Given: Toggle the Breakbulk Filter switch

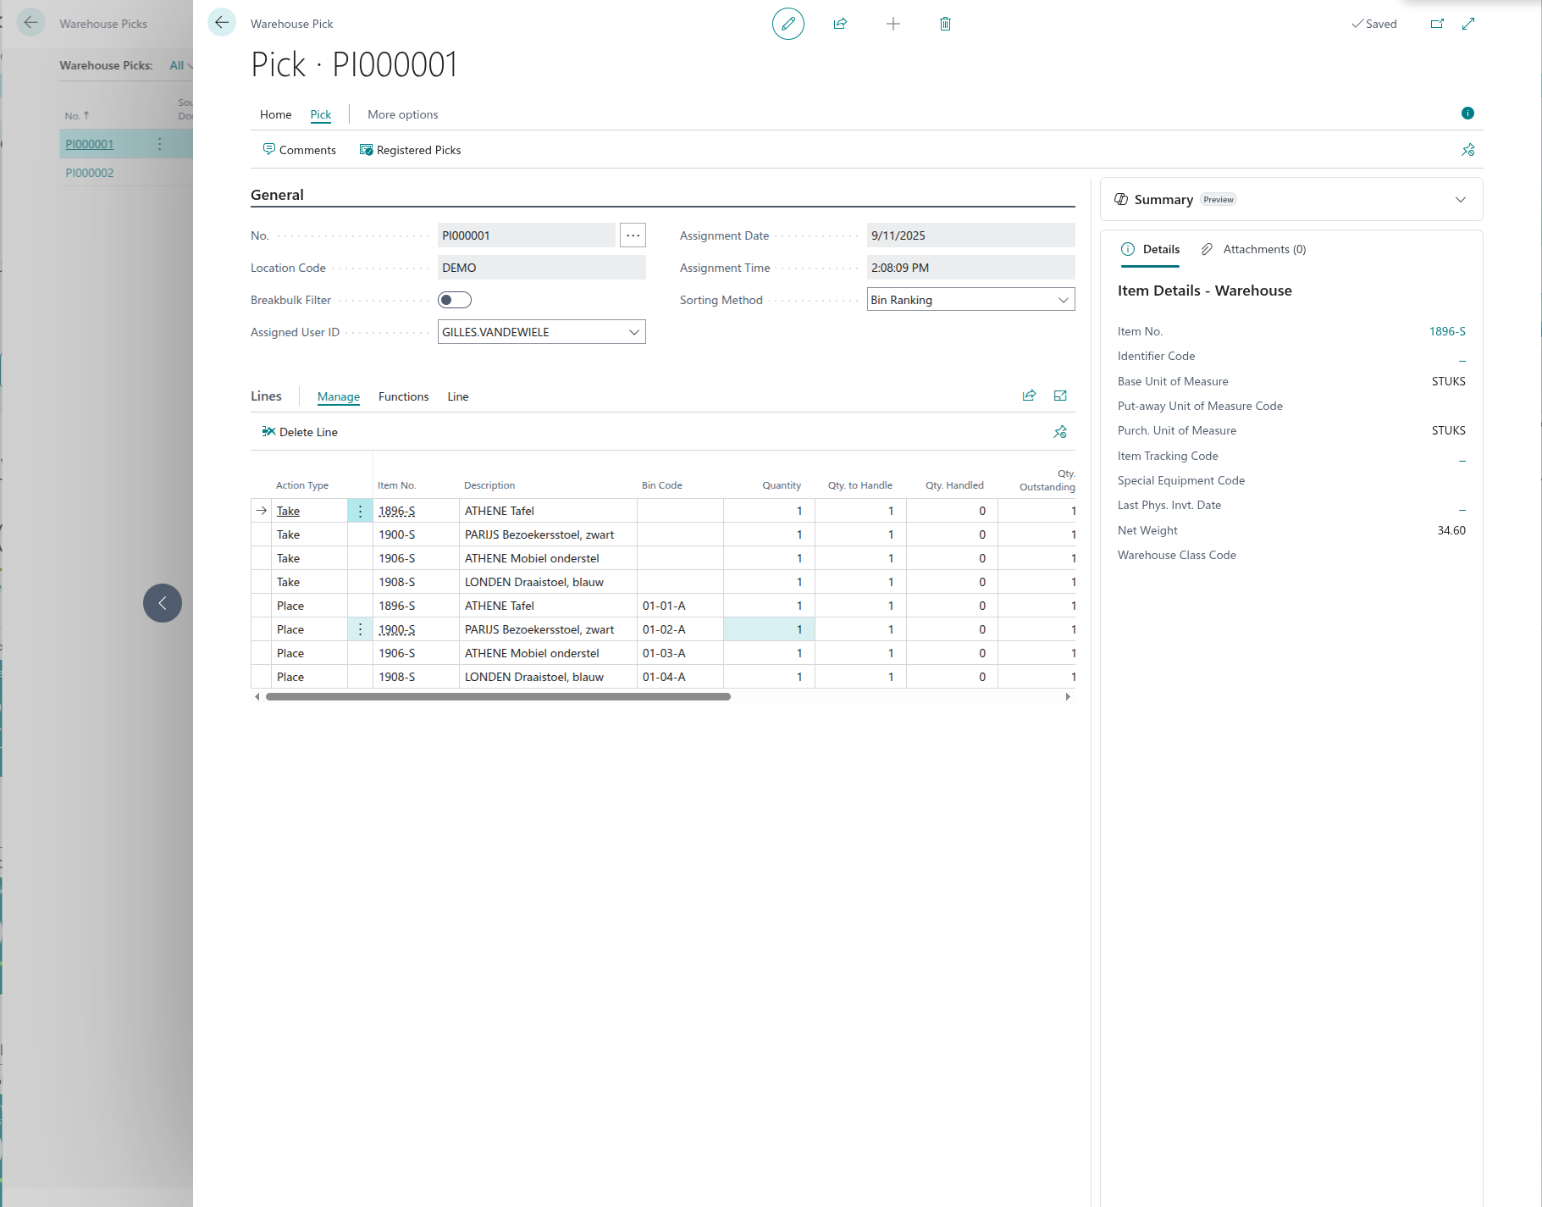Looking at the screenshot, I should [x=455, y=300].
